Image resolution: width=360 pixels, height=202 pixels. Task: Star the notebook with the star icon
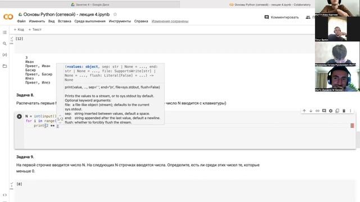click(115, 15)
